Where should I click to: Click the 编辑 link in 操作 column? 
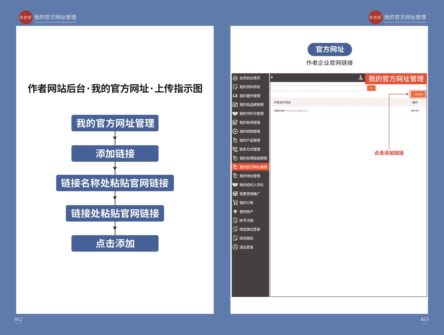tap(413, 111)
